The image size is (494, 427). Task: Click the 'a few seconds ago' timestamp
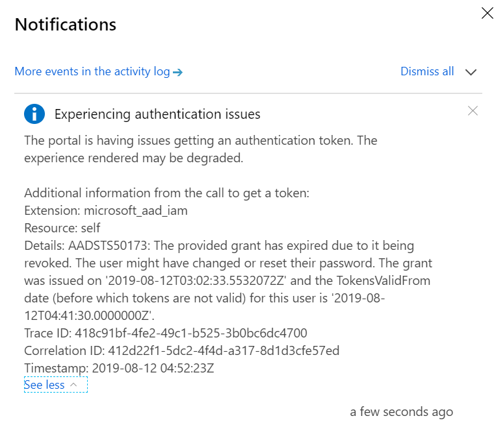401,411
